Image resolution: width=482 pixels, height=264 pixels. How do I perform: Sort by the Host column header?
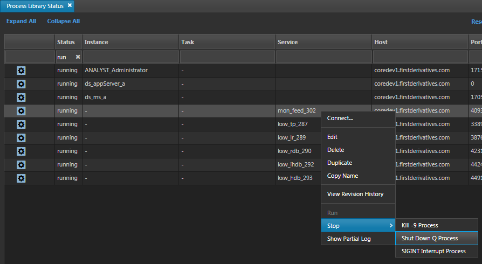(420, 42)
